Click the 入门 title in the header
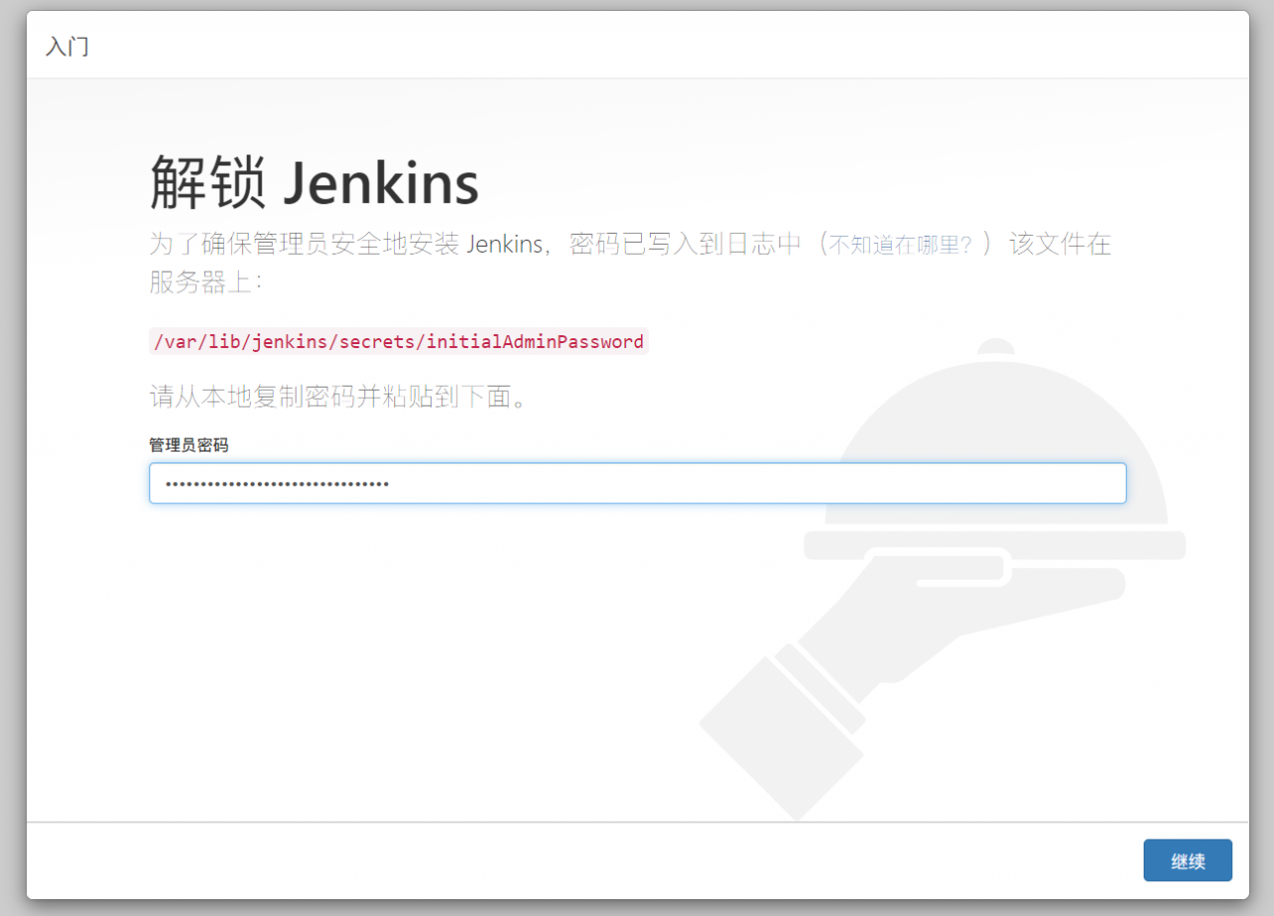 [68, 46]
